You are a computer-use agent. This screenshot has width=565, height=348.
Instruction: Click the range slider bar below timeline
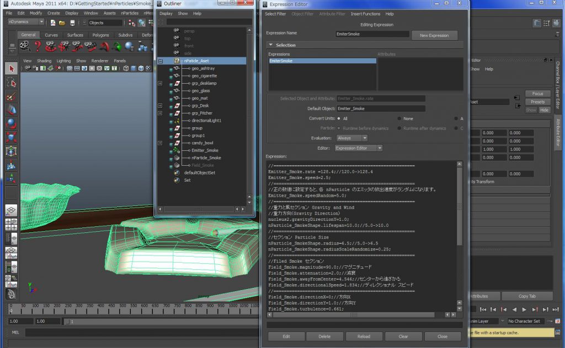[161, 322]
